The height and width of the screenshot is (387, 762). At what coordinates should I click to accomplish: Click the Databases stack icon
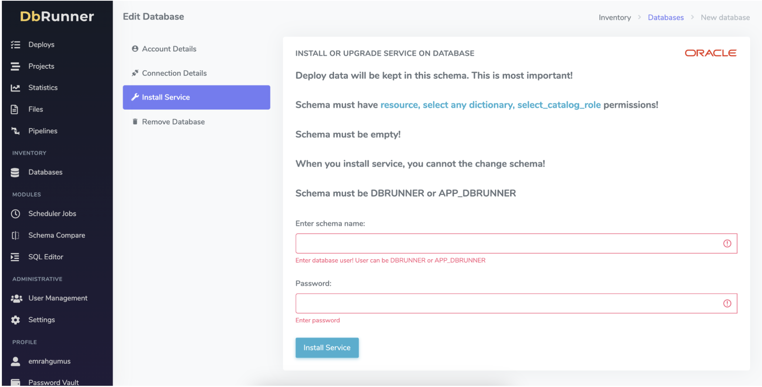click(x=15, y=172)
